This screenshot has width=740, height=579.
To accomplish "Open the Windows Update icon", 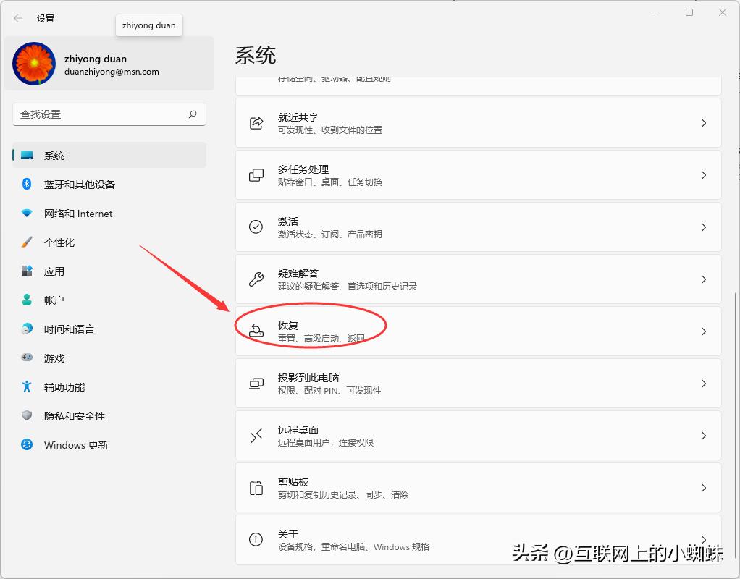I will coord(27,445).
